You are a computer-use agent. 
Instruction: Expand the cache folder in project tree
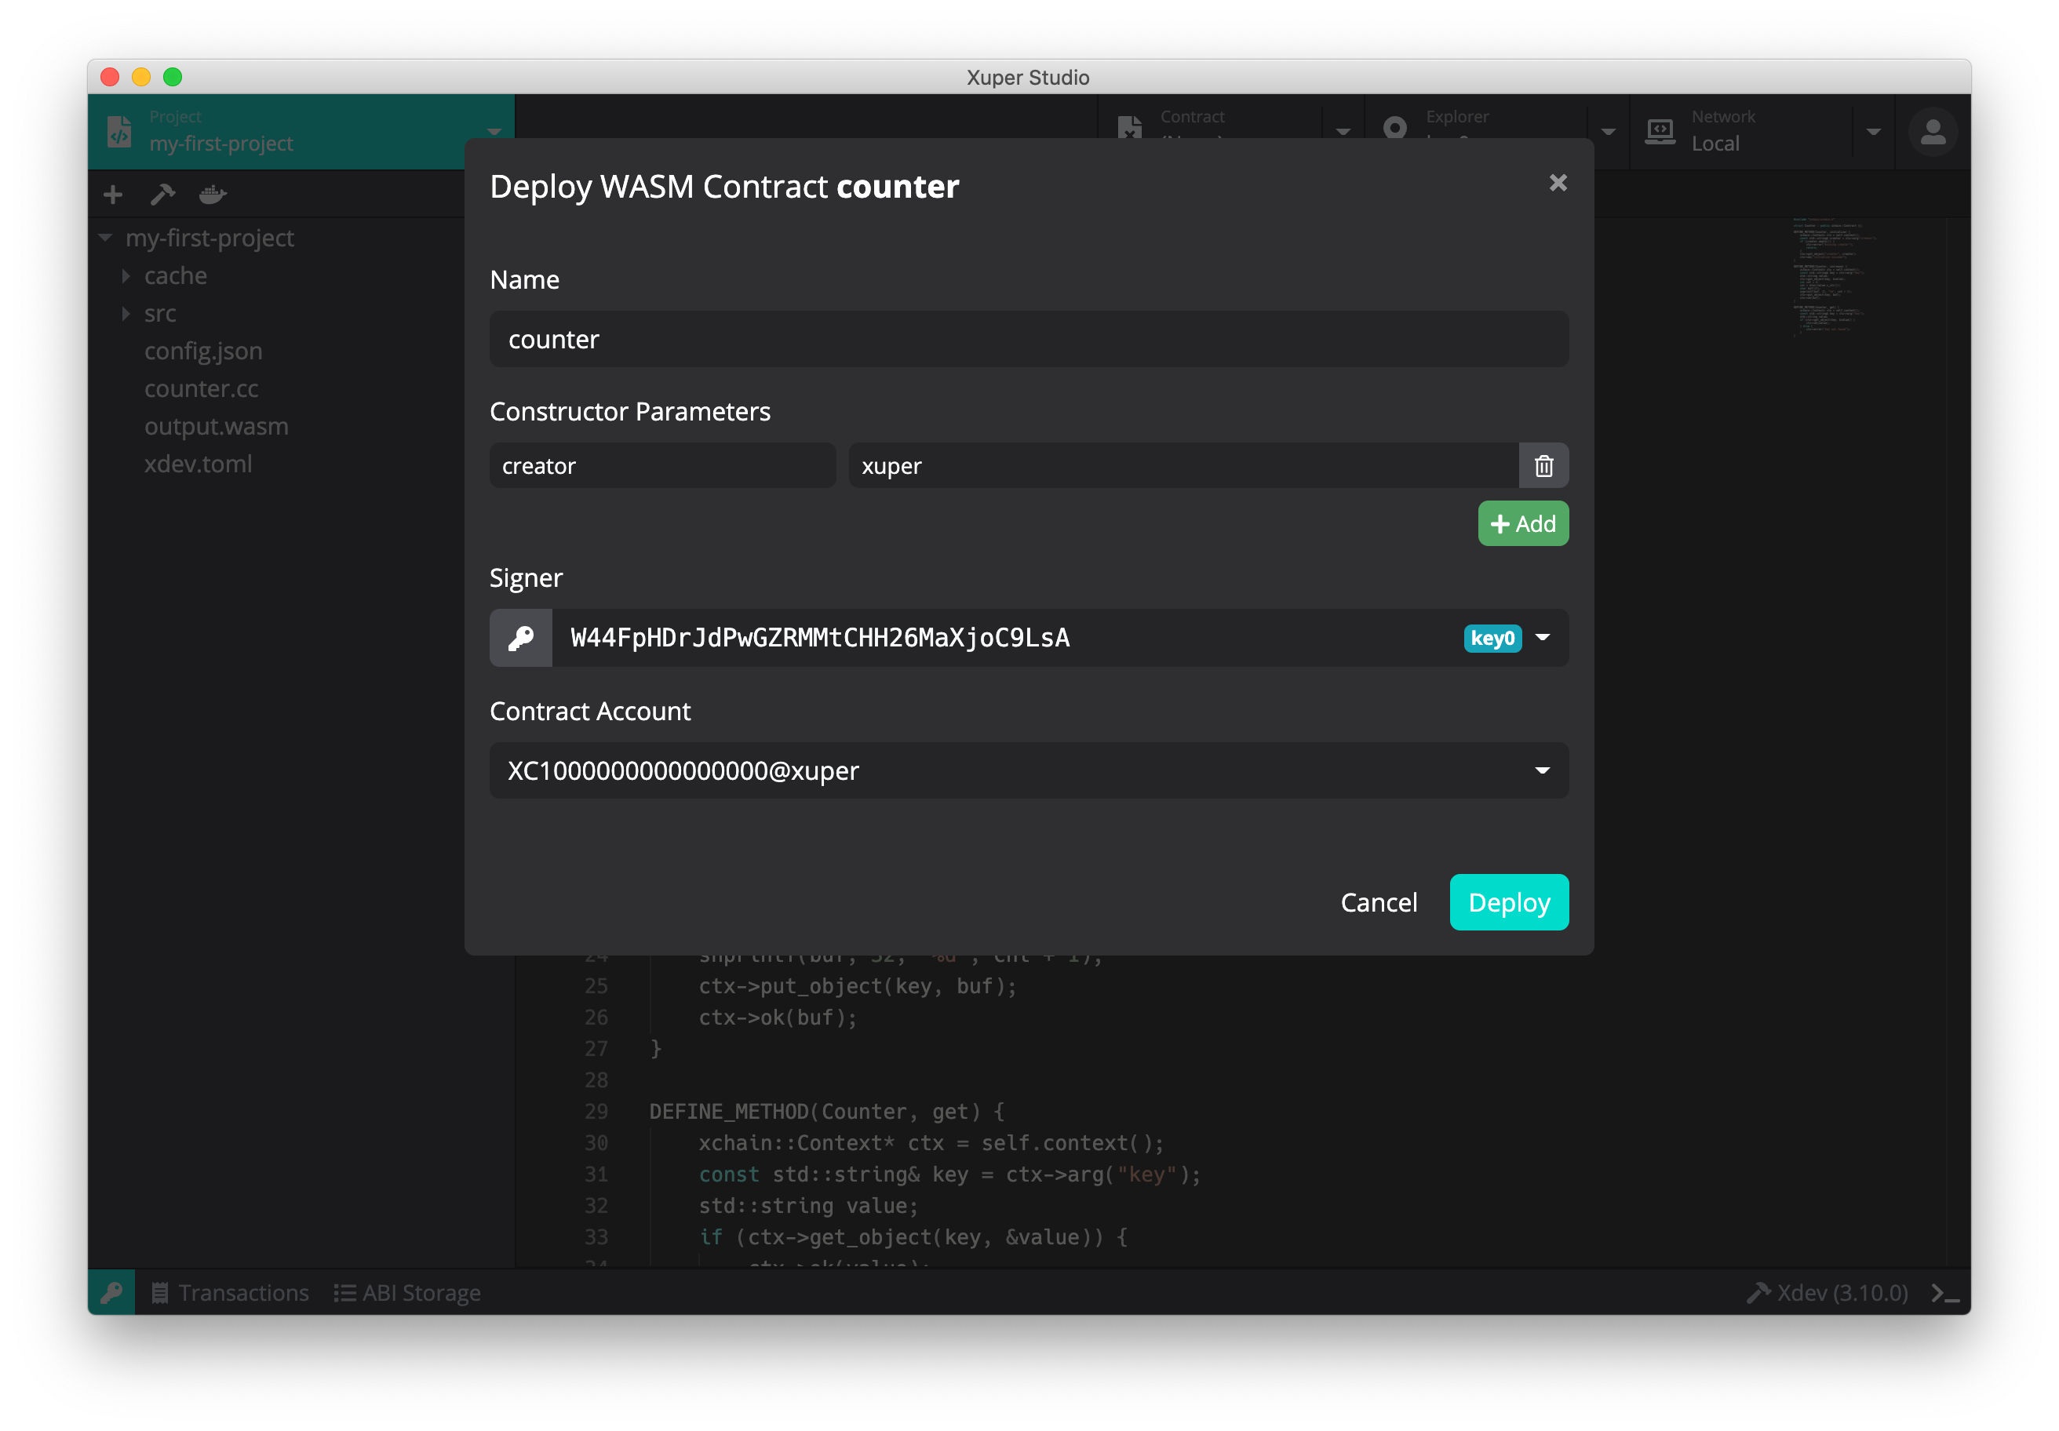(126, 276)
